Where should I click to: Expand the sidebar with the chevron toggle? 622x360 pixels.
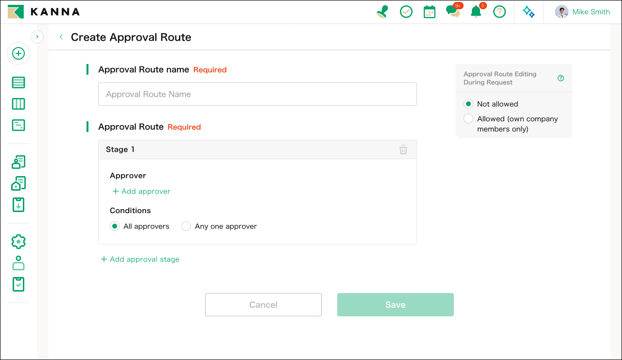[37, 37]
